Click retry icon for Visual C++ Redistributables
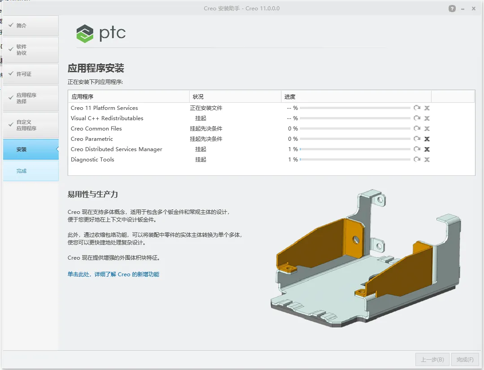 417,118
